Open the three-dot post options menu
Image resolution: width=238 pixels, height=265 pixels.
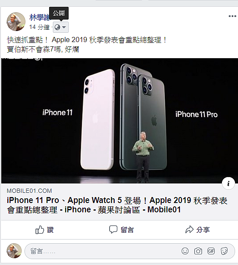pos(232,16)
